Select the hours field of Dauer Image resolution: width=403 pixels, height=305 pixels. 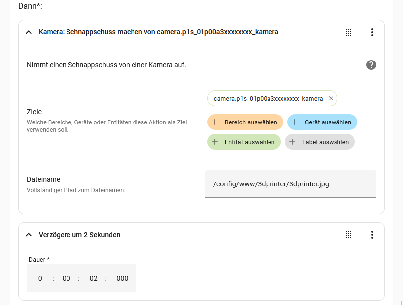(40, 278)
